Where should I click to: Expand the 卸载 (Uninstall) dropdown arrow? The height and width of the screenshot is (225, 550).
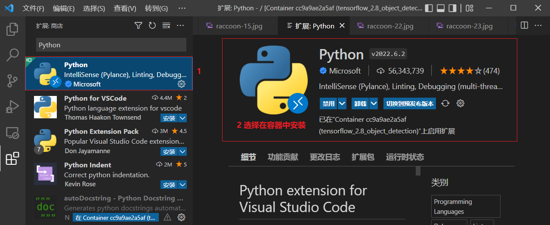click(374, 104)
